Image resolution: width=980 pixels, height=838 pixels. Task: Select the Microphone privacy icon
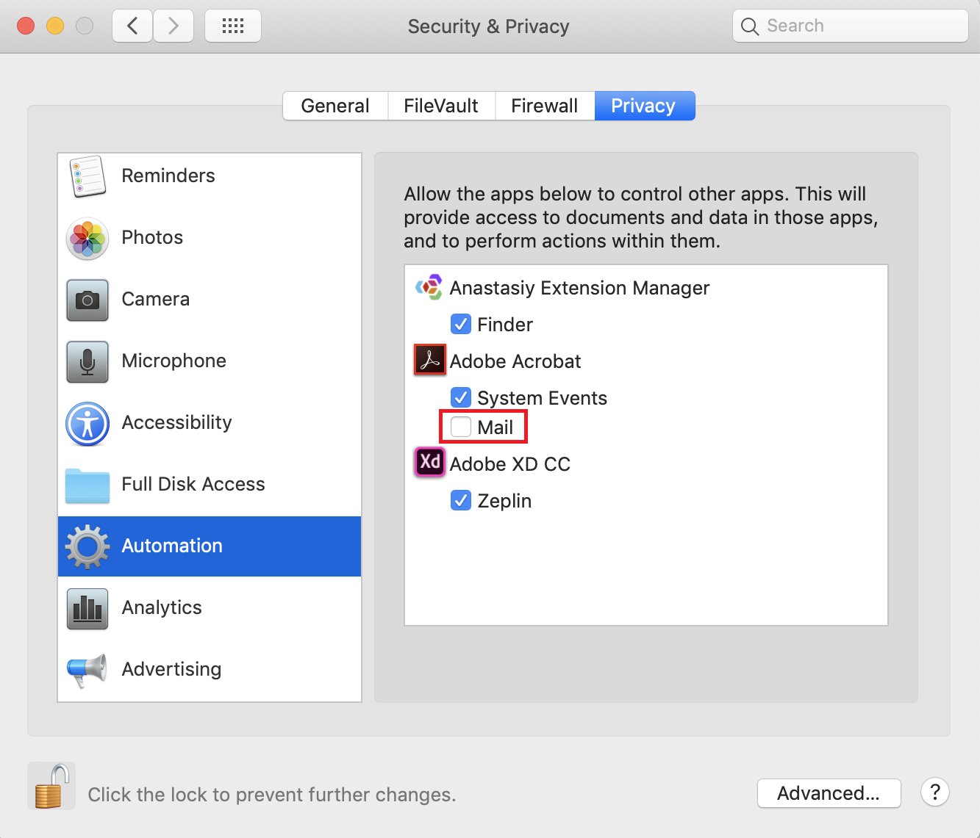point(87,361)
